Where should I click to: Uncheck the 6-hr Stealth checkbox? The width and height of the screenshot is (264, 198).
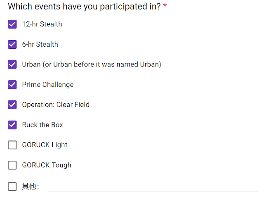pyautogui.click(x=12, y=44)
